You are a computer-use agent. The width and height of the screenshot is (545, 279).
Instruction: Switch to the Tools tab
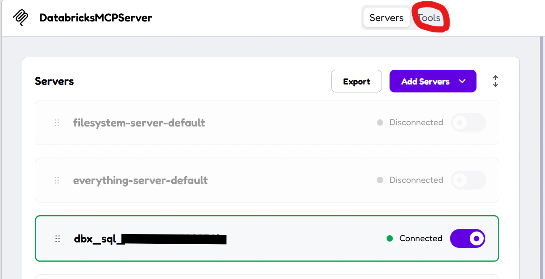[429, 18]
